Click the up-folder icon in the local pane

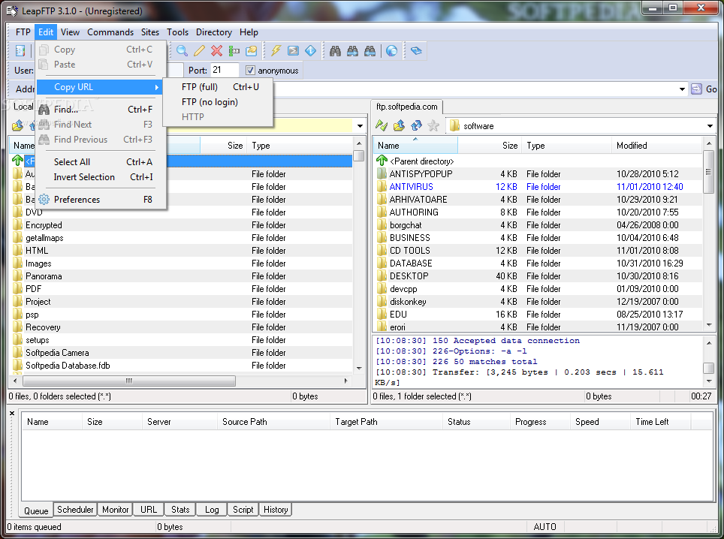point(17,125)
